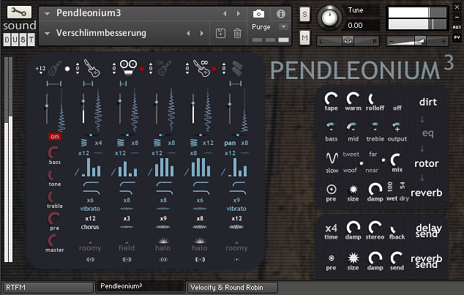Viewport: 464px width, 295px height.
Task: Toggle the red dot beside infinity guitar
Action: point(214,69)
